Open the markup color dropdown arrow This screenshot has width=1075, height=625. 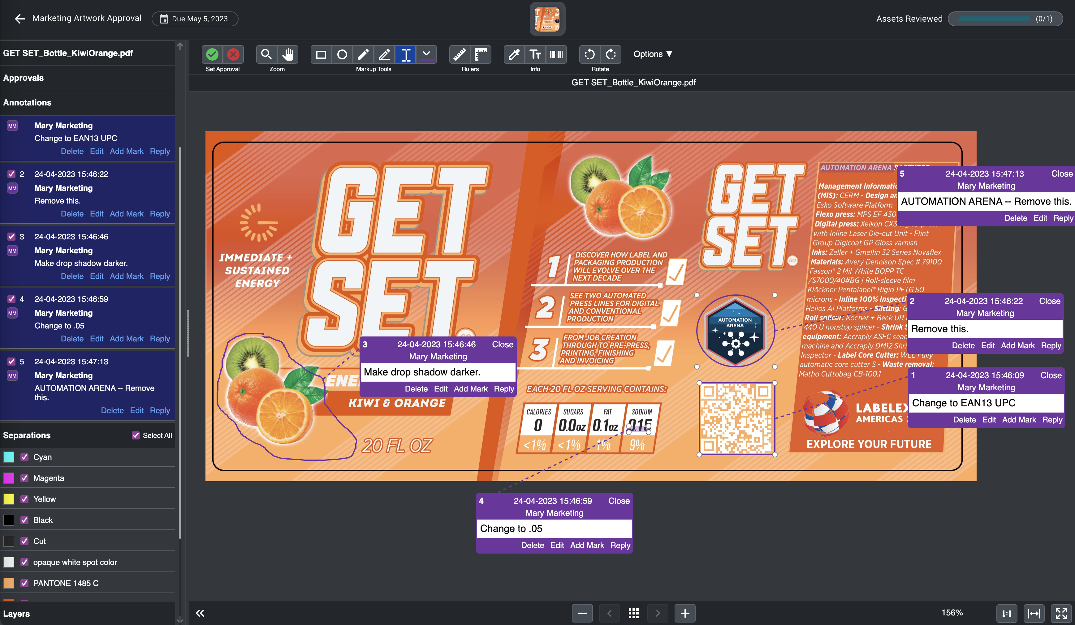tap(426, 54)
